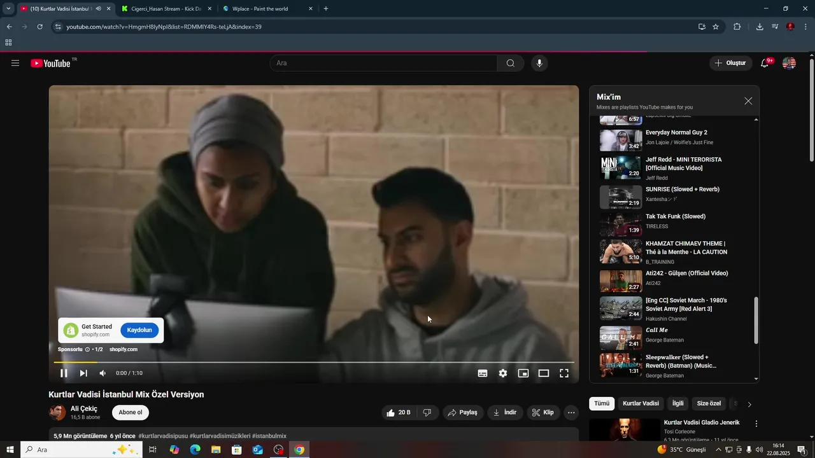Select the İlgili filter chip
815x458 pixels.
[677, 403]
